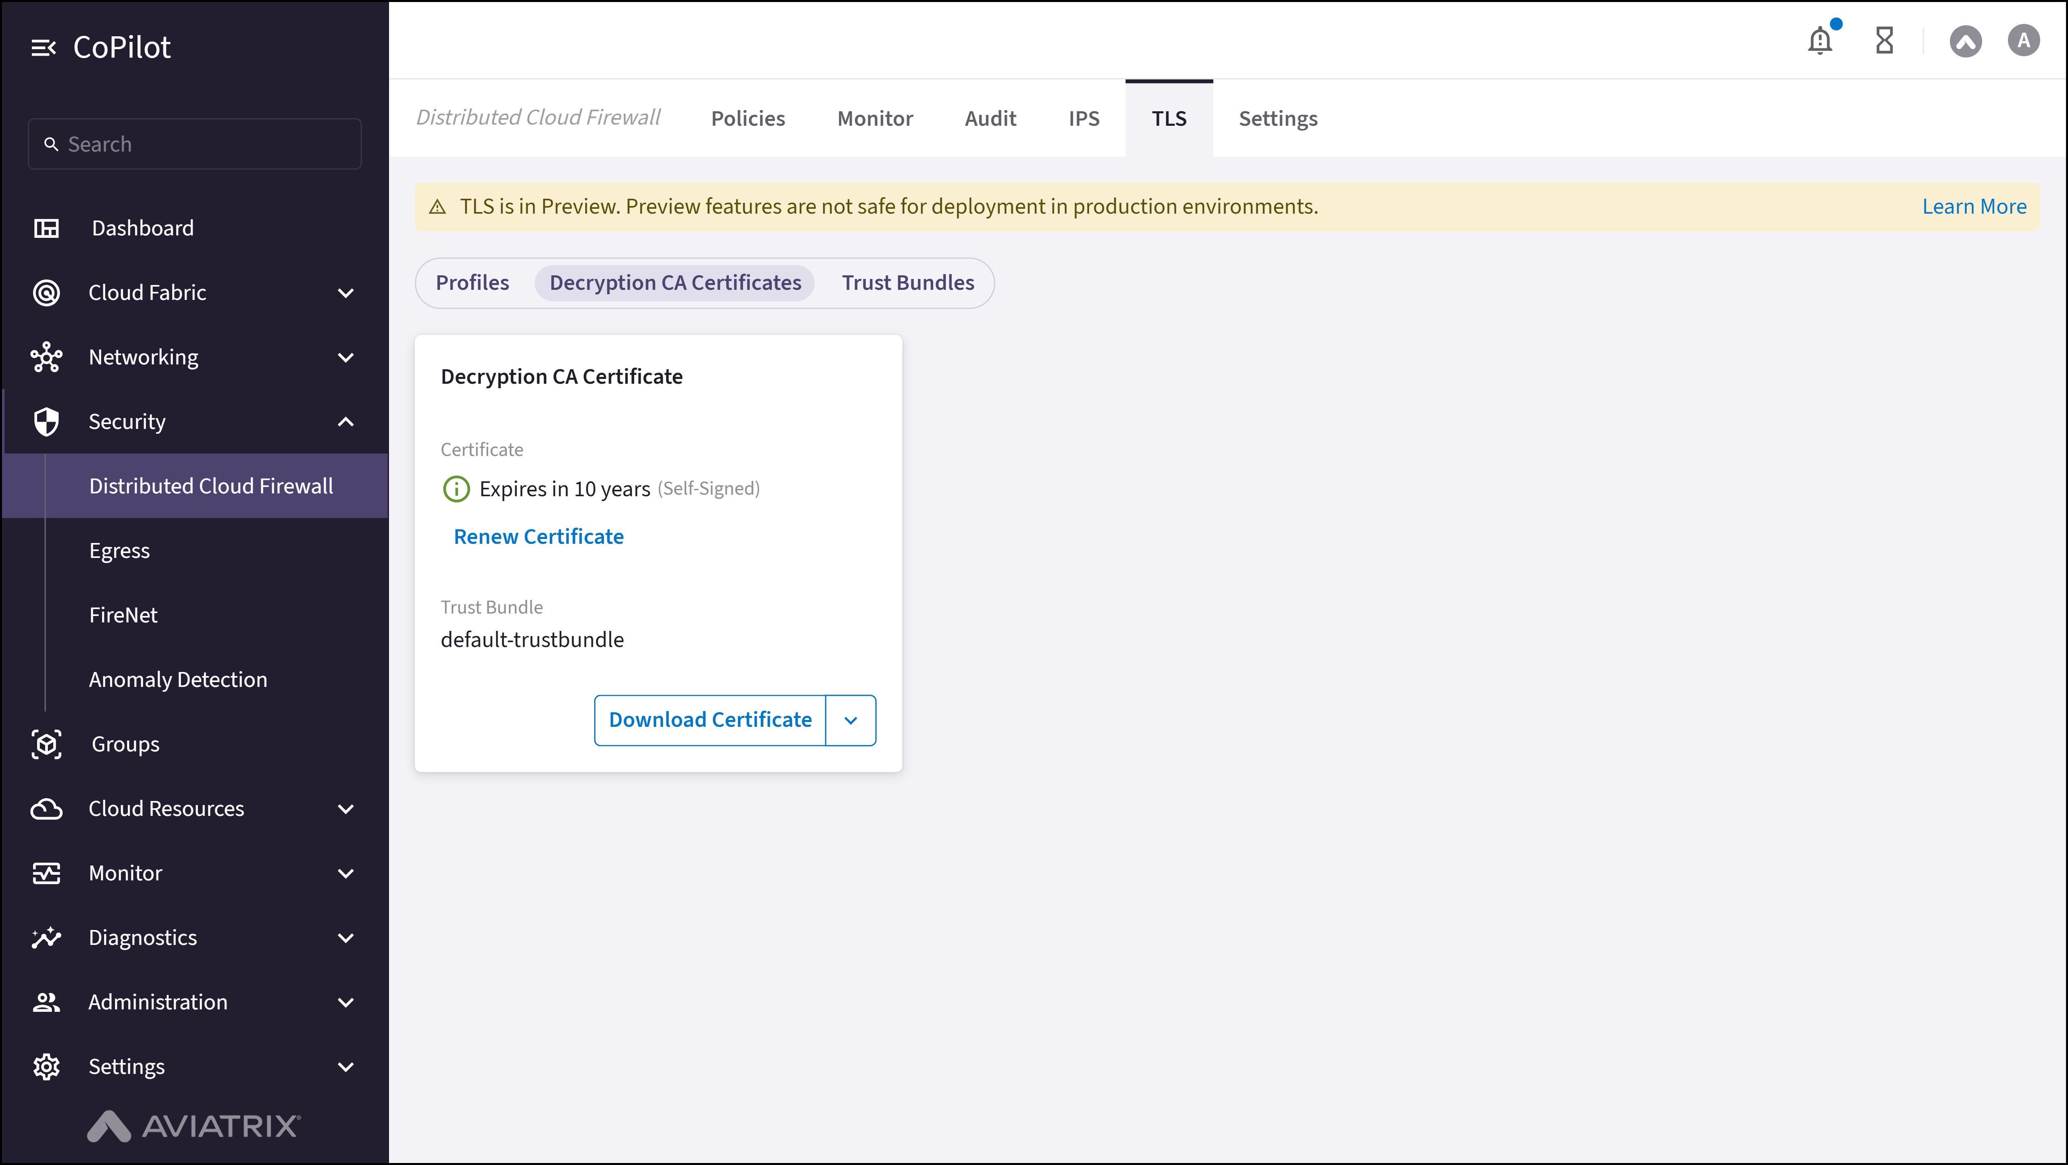Click the Networking nodes icon
This screenshot has width=2068, height=1165.
coord(47,357)
